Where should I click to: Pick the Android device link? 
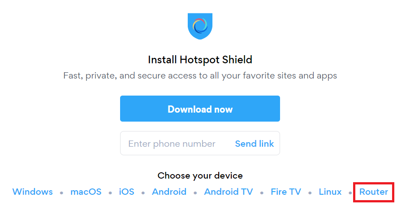(169, 192)
